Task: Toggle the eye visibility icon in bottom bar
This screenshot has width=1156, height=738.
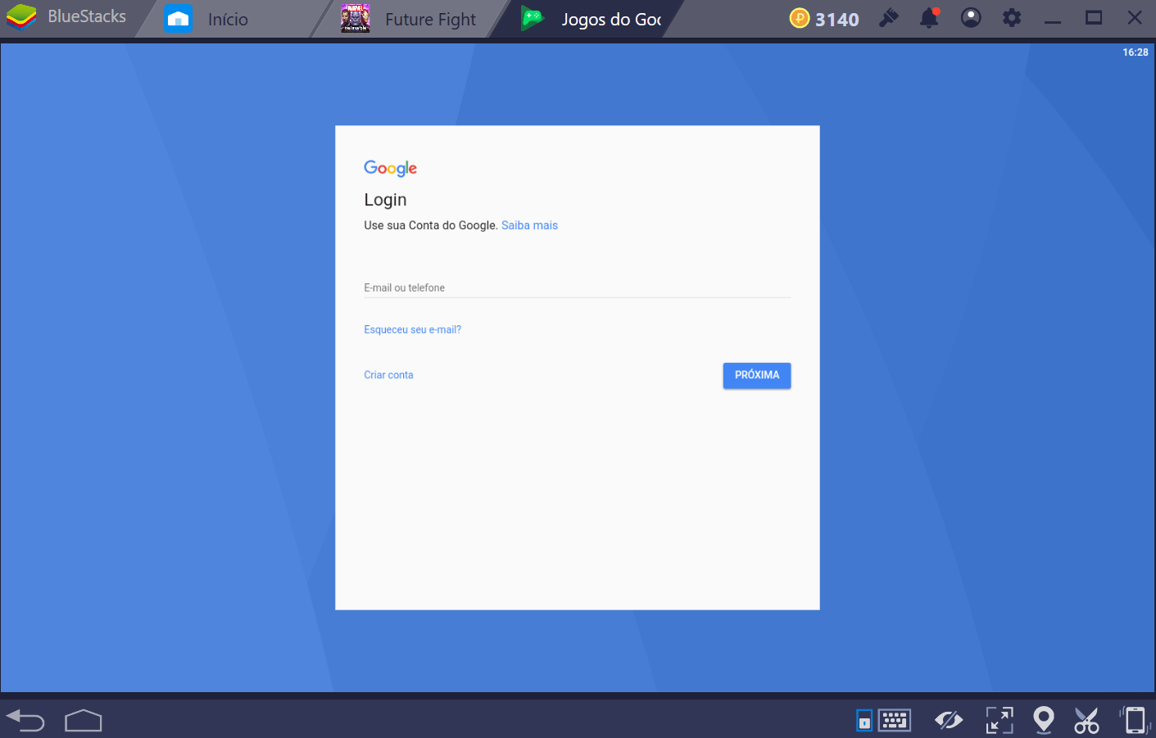Action: pyautogui.click(x=949, y=720)
